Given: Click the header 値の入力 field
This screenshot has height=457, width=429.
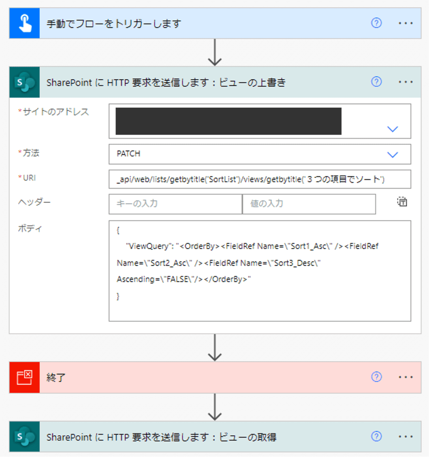Looking at the screenshot, I should pyautogui.click(x=309, y=204).
